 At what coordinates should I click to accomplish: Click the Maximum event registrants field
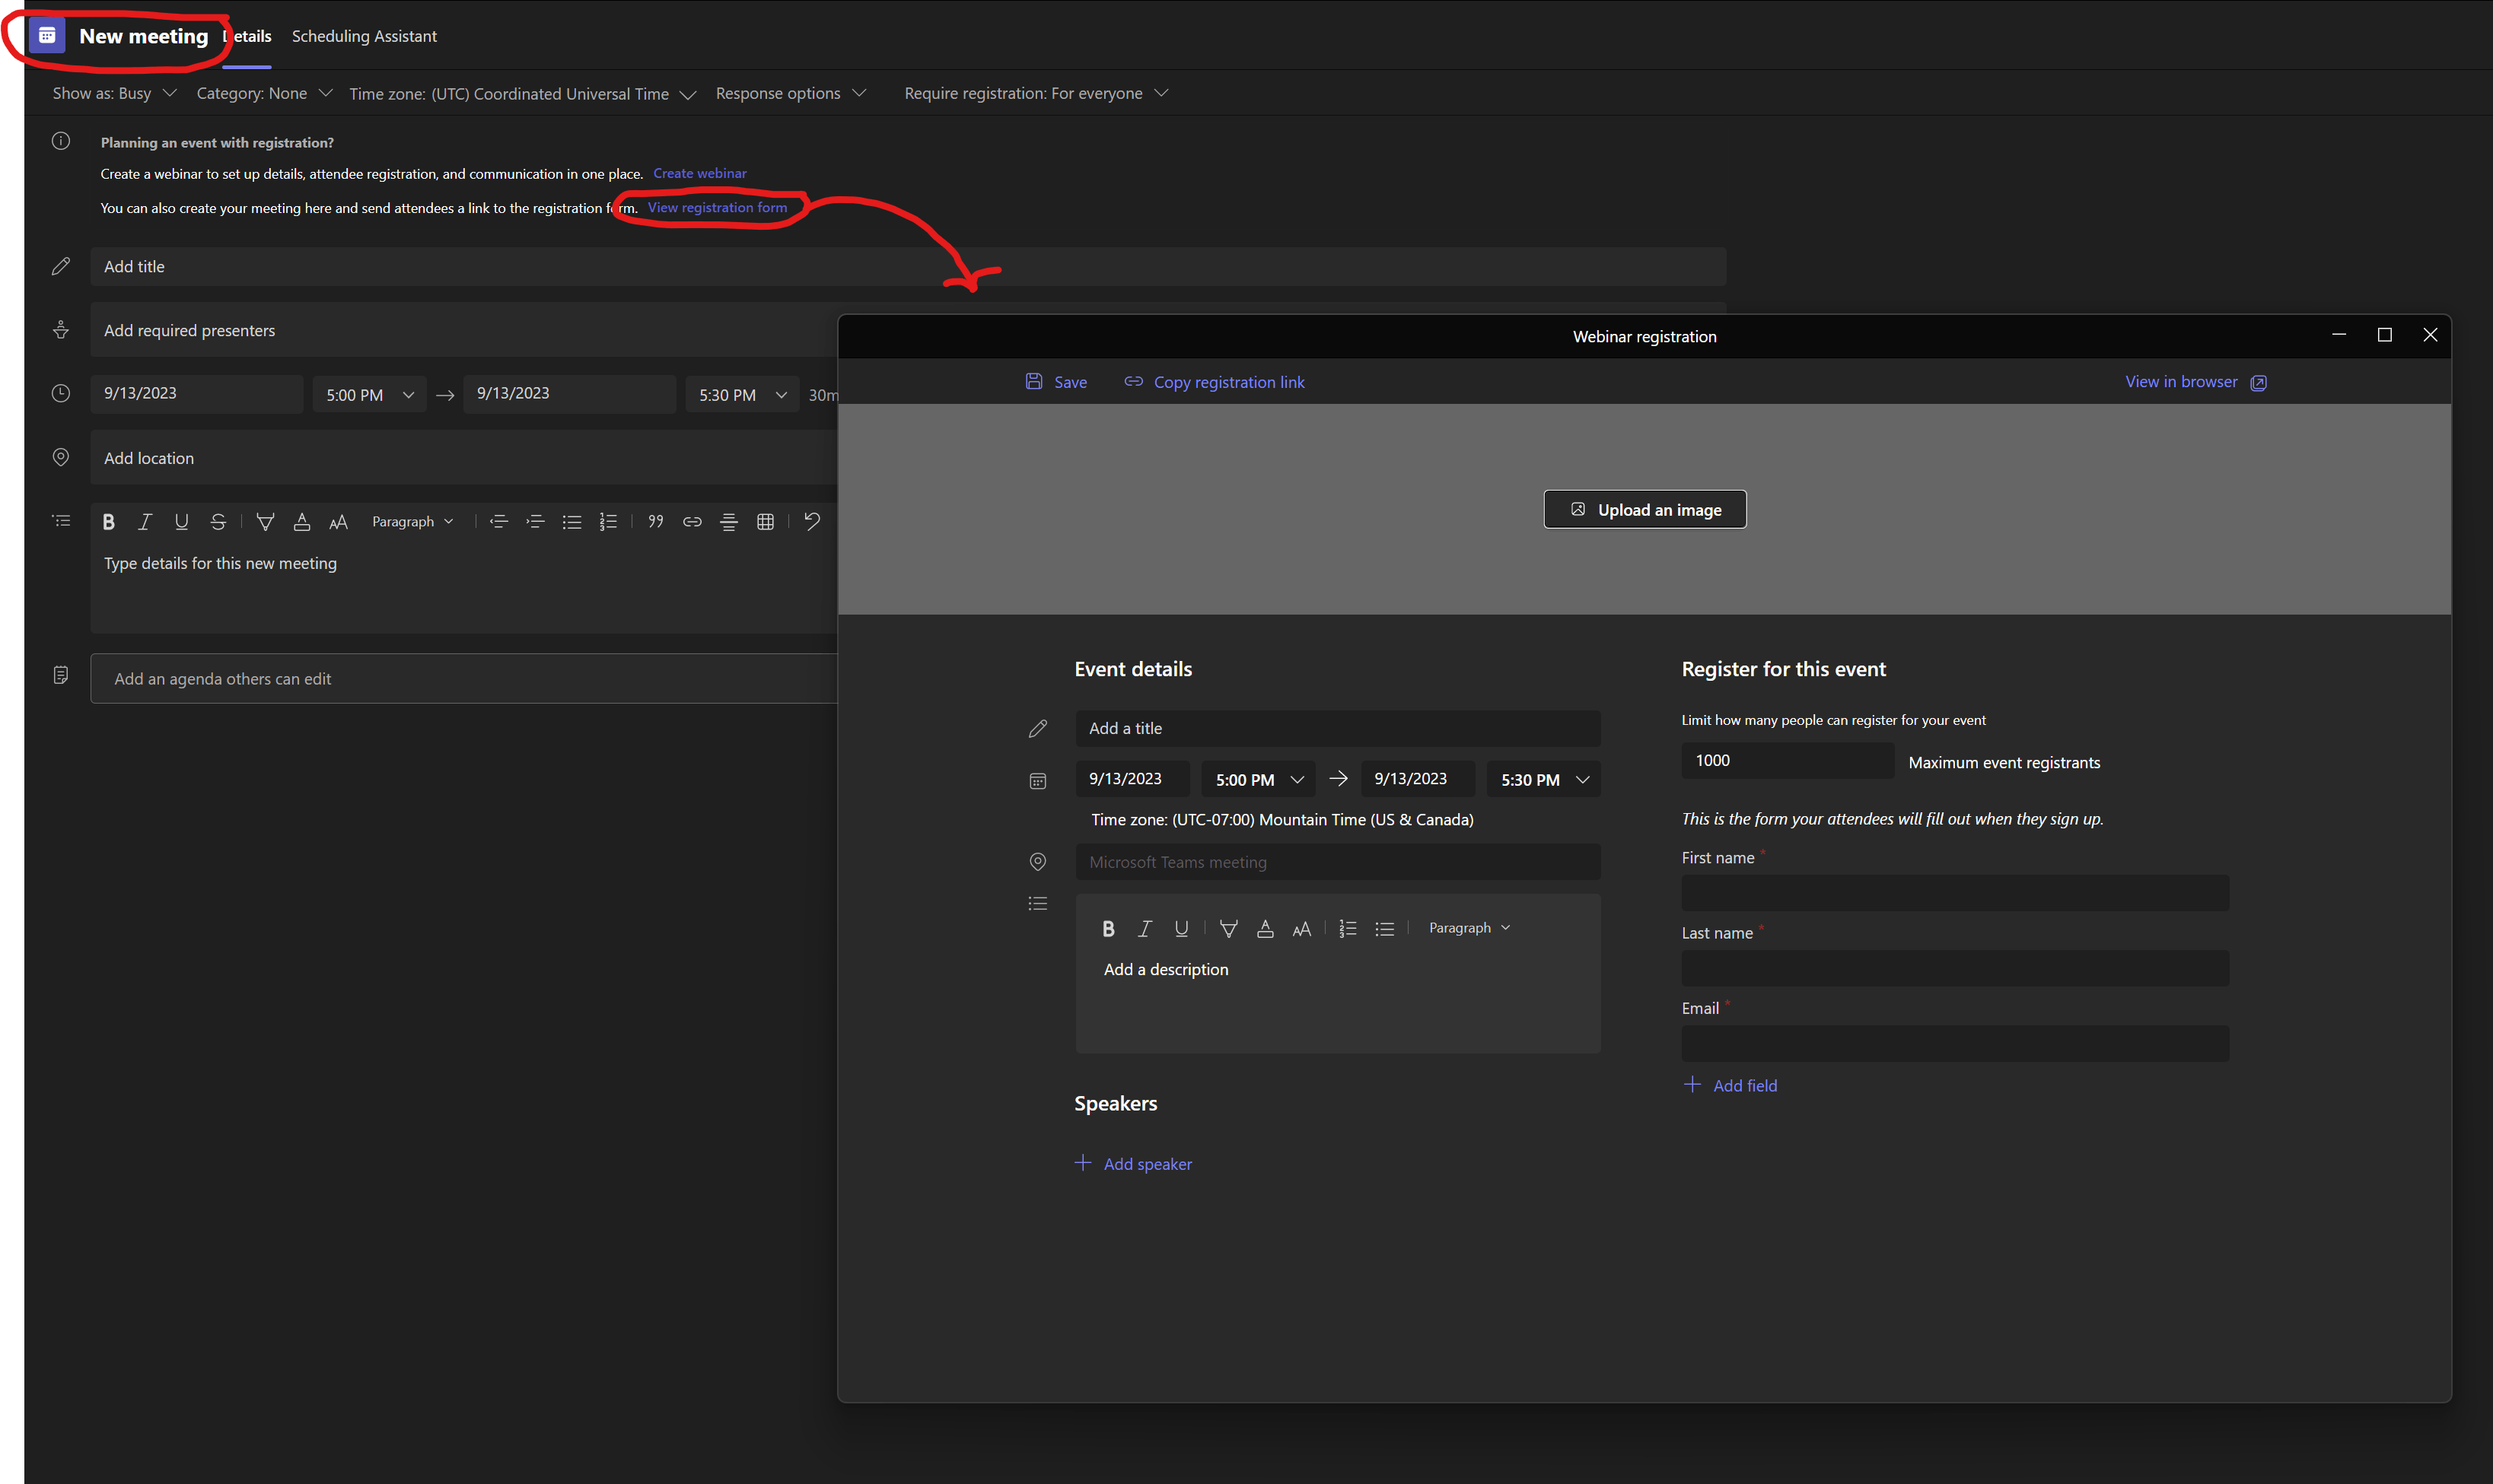(x=1787, y=761)
